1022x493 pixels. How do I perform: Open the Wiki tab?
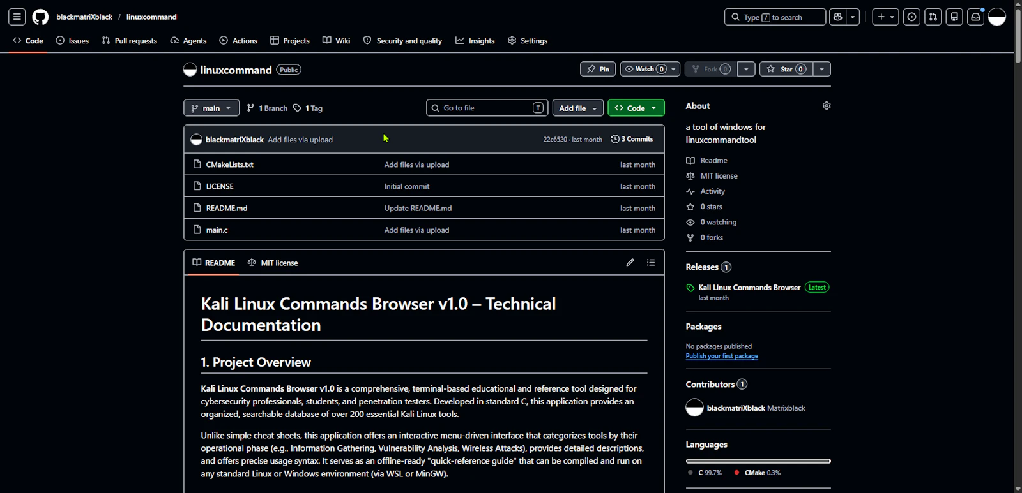coord(337,41)
